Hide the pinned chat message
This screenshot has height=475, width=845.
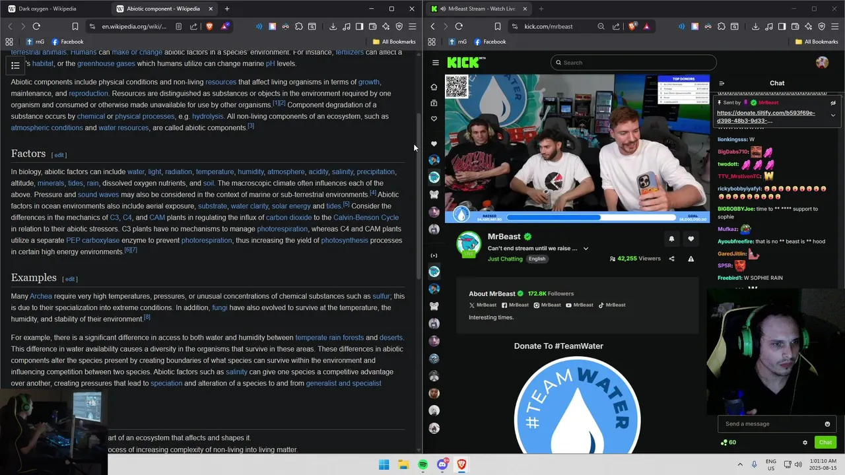pos(833,103)
